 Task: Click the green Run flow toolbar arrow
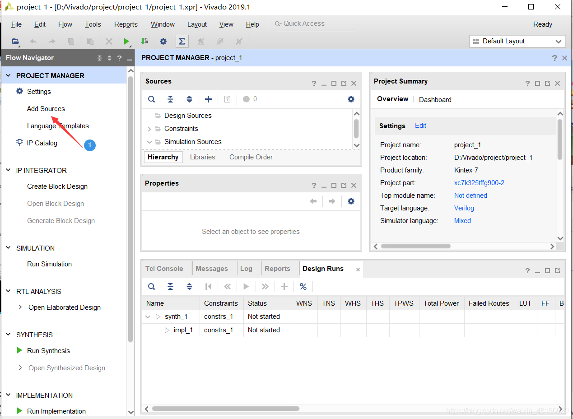click(126, 41)
